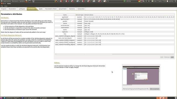
Task: Click the Bayesian network file path field
Action: click(136, 89)
